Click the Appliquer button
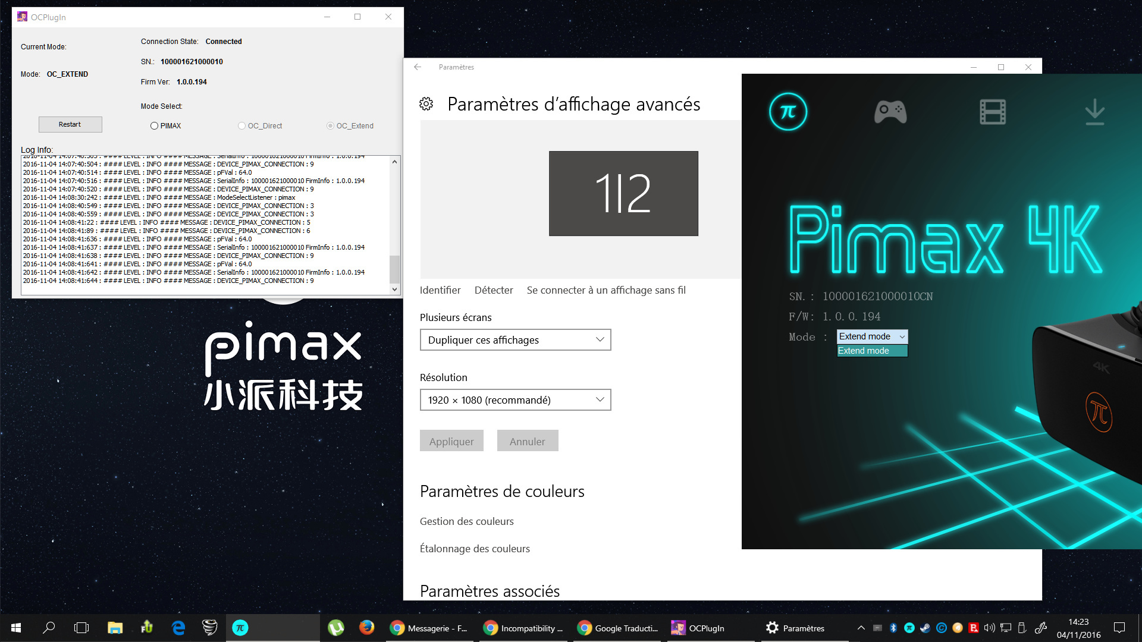 click(x=451, y=441)
